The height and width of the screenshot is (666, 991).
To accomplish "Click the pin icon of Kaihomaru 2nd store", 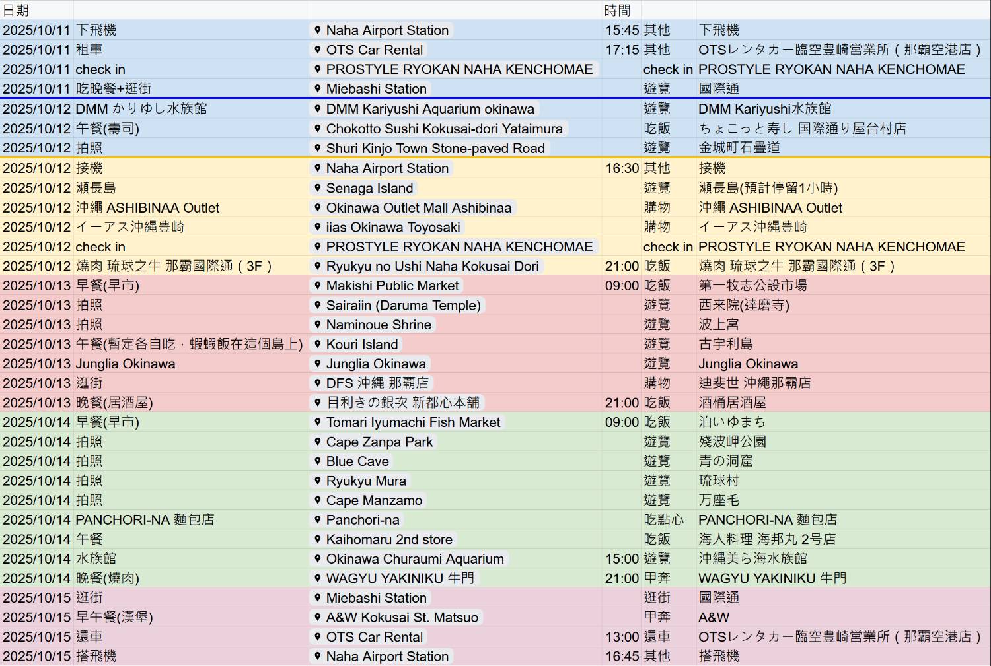I will pos(318,539).
